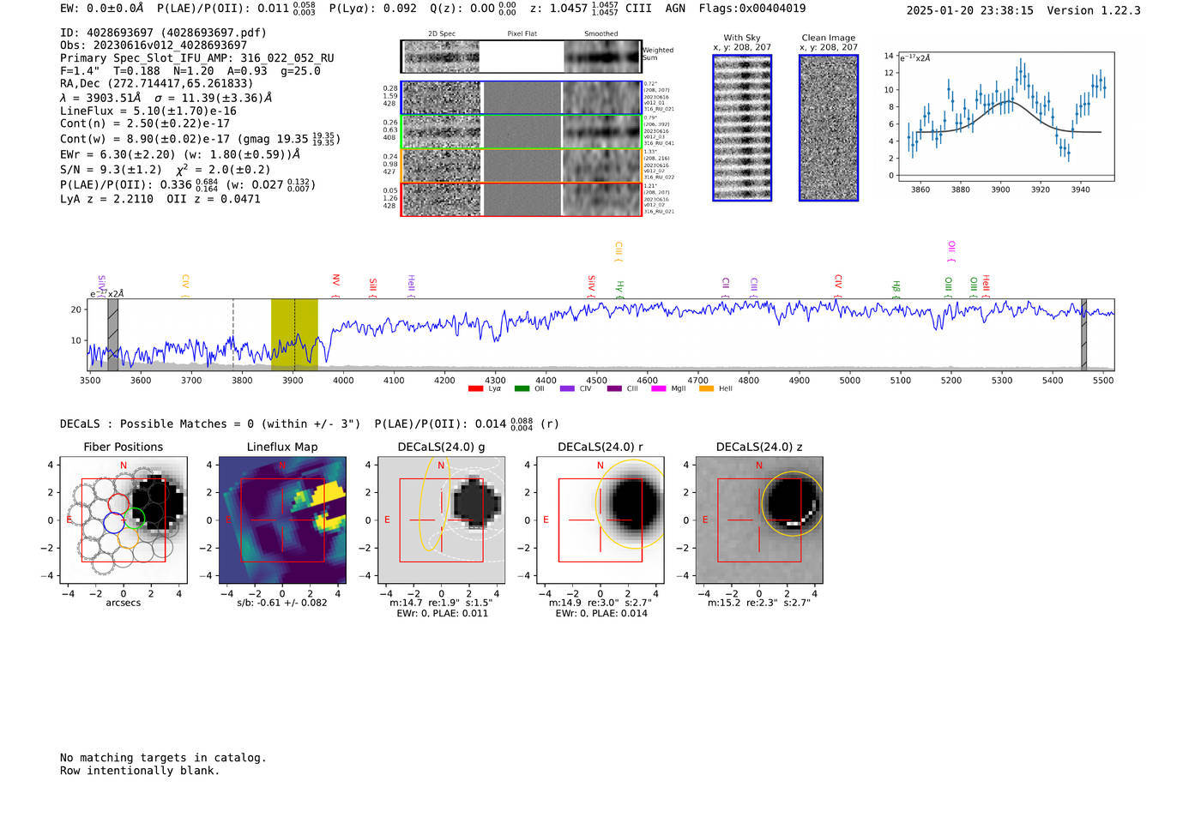
Task: Click the Cont(n) = 2.50(±0.22)e-17 line
Action: tap(145, 124)
